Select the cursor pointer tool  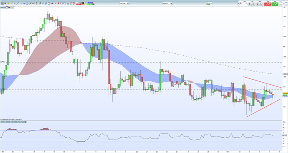pyautogui.click(x=2, y=3)
